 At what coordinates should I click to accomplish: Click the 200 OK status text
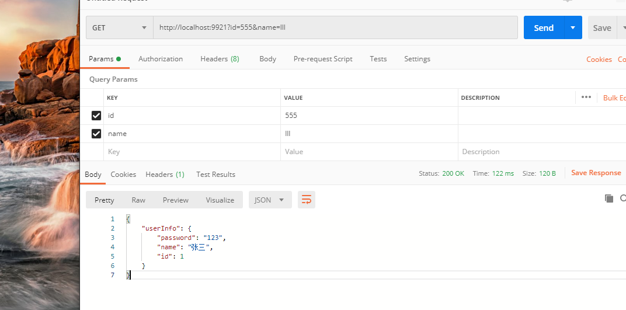(453, 173)
